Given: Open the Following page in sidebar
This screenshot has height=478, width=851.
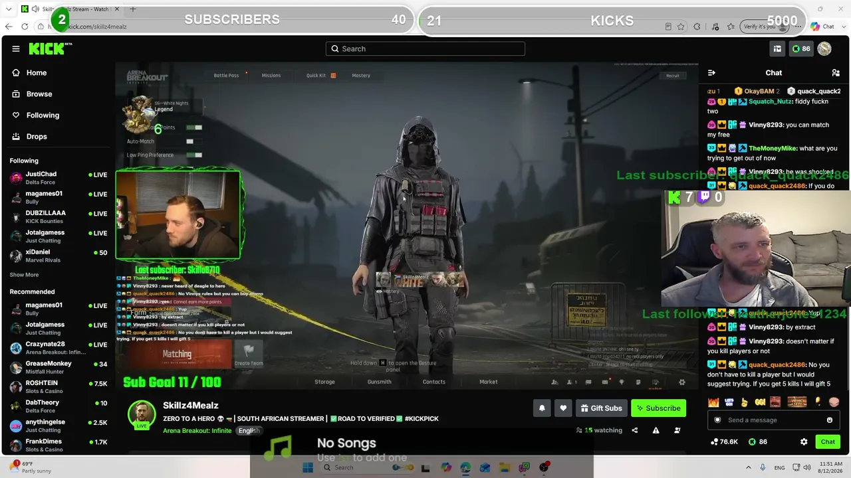Looking at the screenshot, I should click(43, 115).
